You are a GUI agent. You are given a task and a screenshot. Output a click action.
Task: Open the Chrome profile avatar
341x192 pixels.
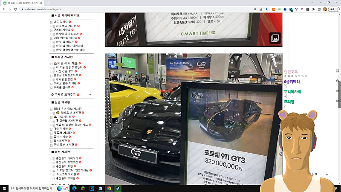coord(325,9)
